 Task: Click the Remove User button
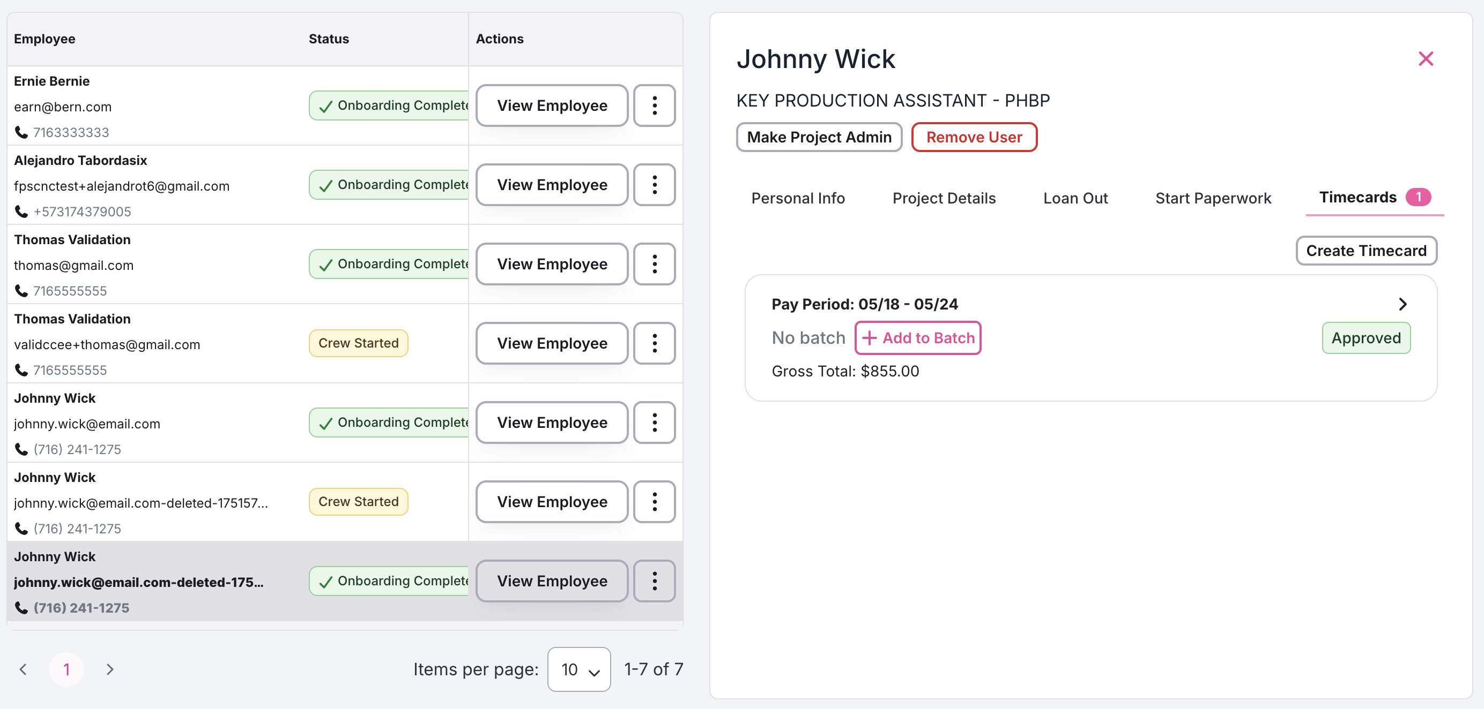pos(974,137)
